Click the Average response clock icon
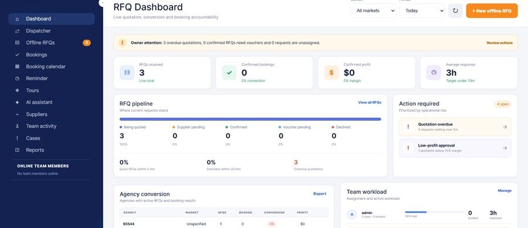 tap(434, 73)
